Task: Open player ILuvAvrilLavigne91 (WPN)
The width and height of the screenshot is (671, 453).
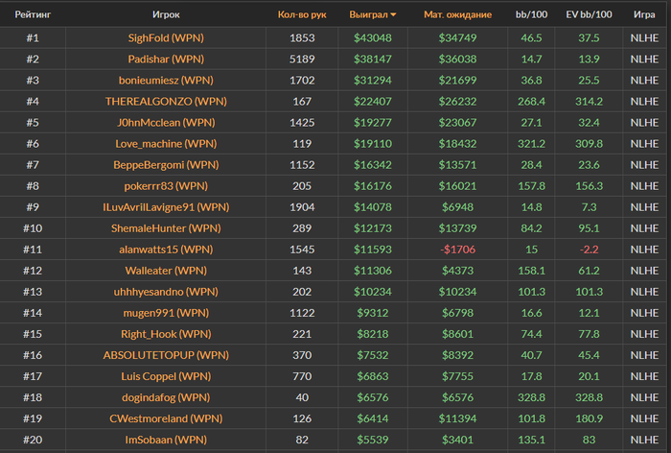Action: click(166, 207)
